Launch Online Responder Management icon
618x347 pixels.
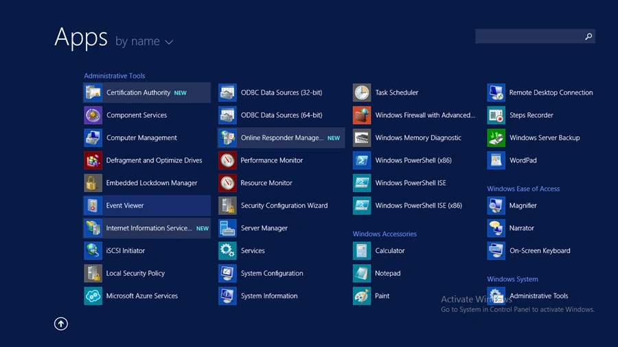click(227, 138)
